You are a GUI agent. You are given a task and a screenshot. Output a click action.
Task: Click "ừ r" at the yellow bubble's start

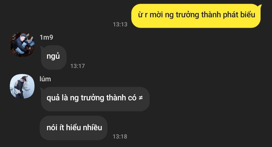click(143, 15)
